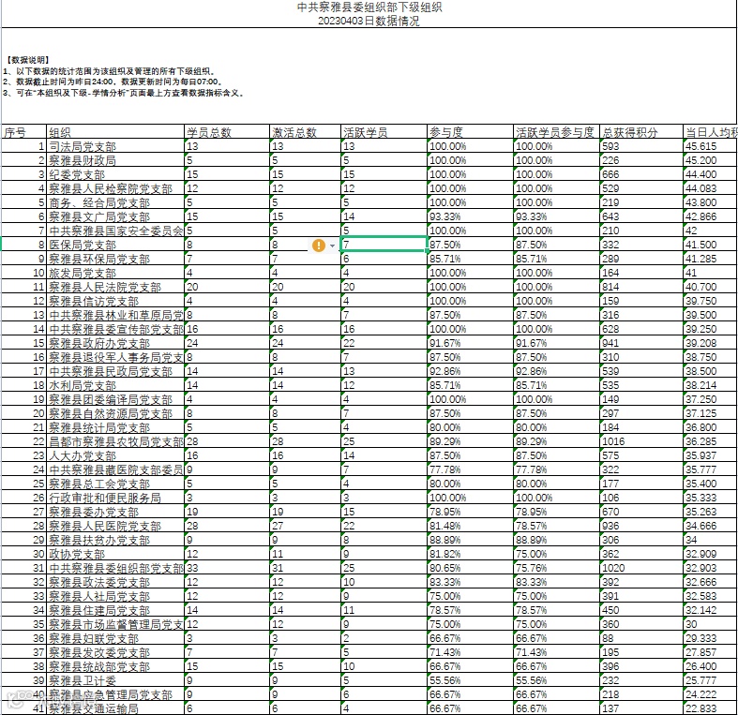Select cell 昌都市察雅县农牧局党支部
This screenshot has height=715, width=738.
(x=115, y=441)
